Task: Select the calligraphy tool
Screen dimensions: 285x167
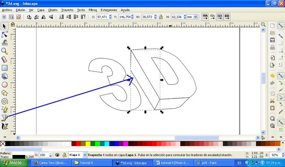Action: point(4,126)
